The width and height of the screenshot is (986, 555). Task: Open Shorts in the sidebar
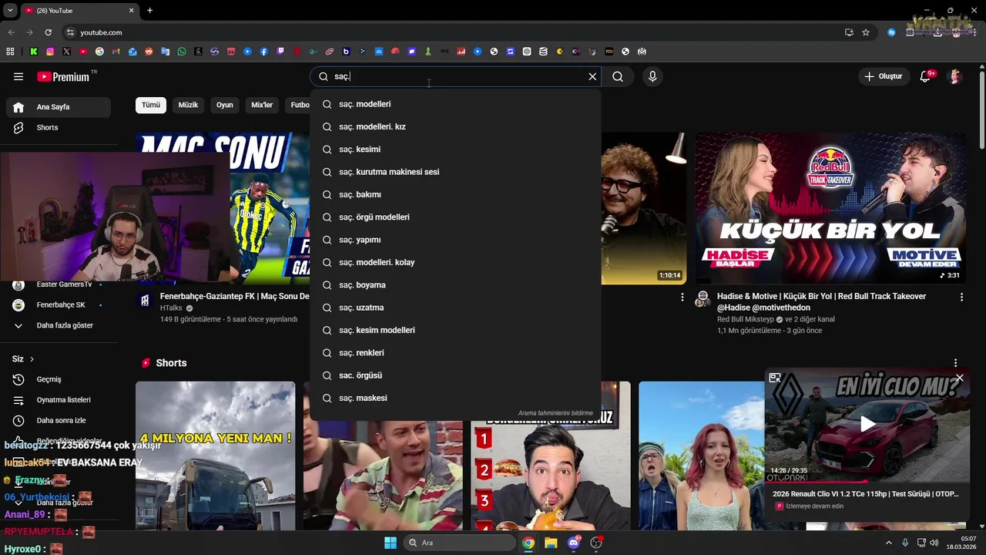pyautogui.click(x=59, y=127)
